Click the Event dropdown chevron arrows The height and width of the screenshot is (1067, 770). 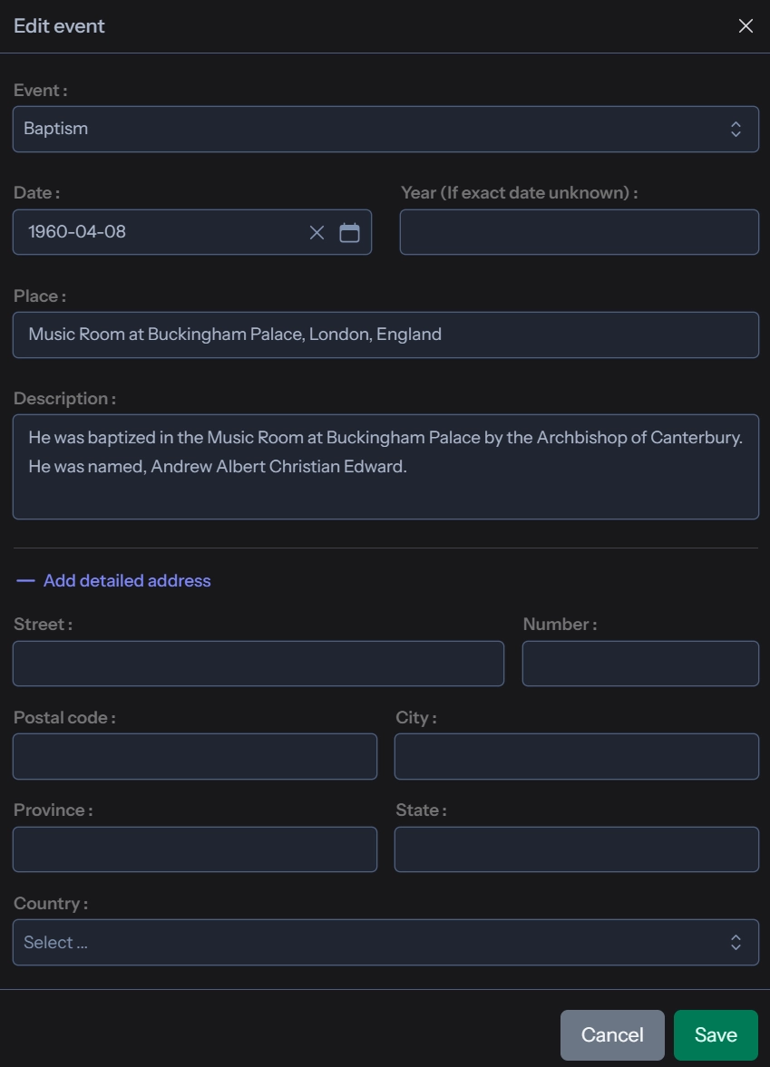point(736,129)
